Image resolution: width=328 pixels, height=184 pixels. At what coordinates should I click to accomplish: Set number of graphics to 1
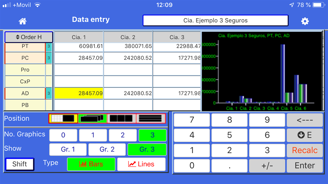(93, 135)
